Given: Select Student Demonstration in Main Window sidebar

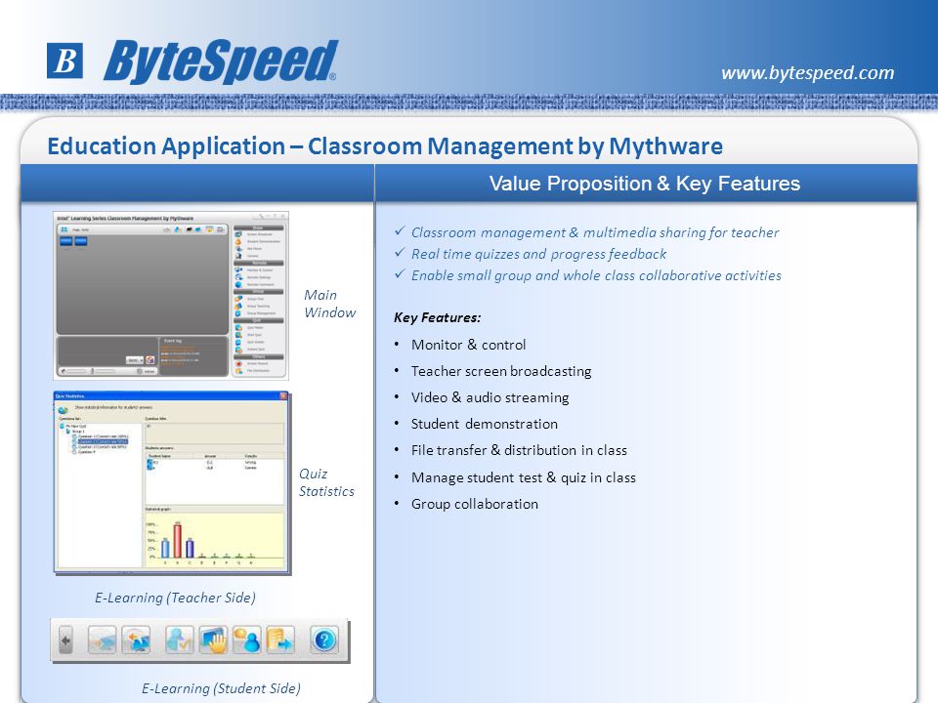Looking at the screenshot, I should click(x=258, y=241).
